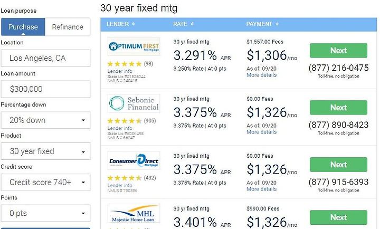The image size is (380, 229).
Task: Click Optimum First's star rating
Action: pos(125,64)
